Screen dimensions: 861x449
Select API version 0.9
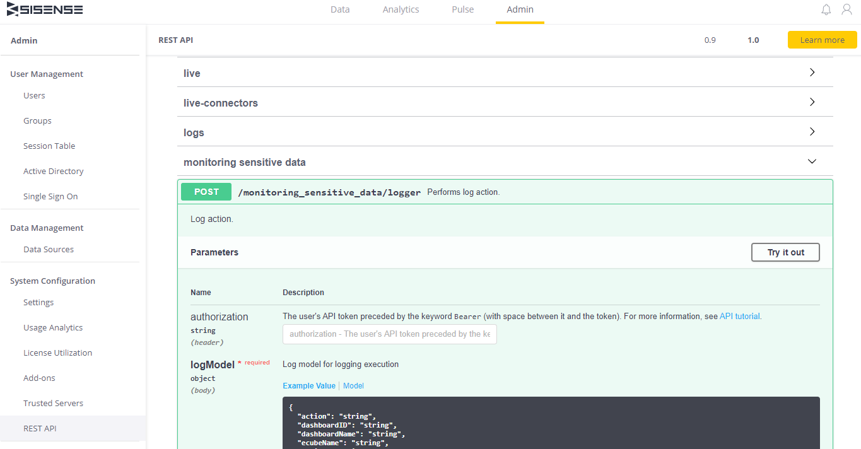click(710, 40)
